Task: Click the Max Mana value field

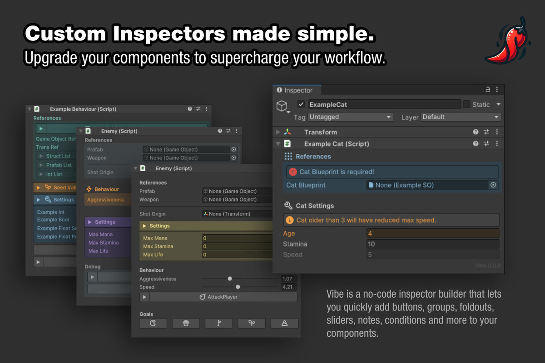Action: coord(237,238)
